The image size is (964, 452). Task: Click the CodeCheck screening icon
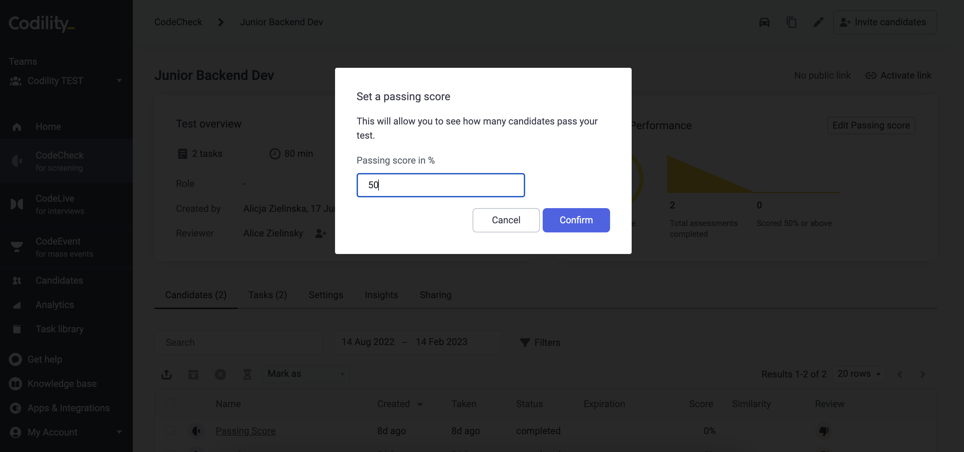coord(17,161)
